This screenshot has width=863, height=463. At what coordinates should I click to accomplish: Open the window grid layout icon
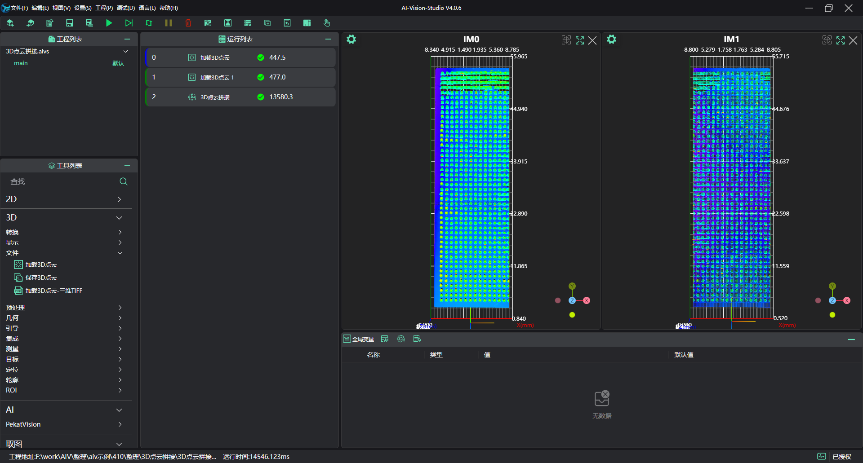pyautogui.click(x=307, y=23)
